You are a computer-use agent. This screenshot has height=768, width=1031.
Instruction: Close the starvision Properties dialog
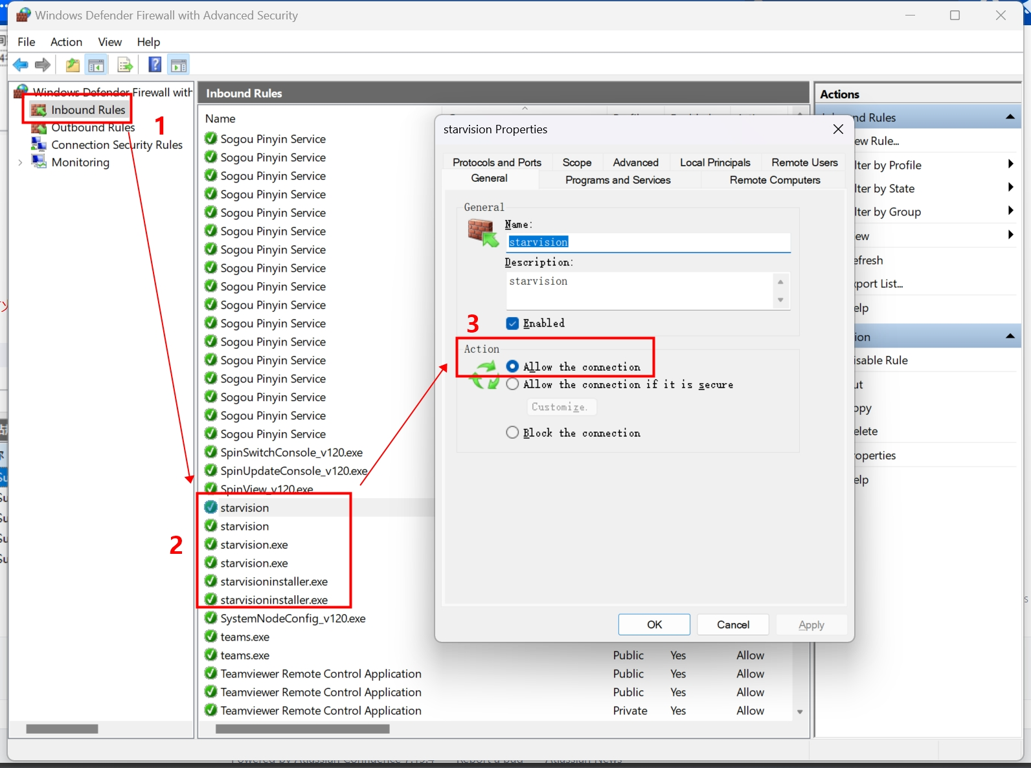[x=838, y=129]
